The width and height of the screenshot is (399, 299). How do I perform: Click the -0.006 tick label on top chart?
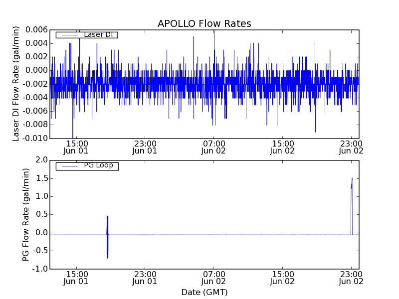click(x=35, y=111)
